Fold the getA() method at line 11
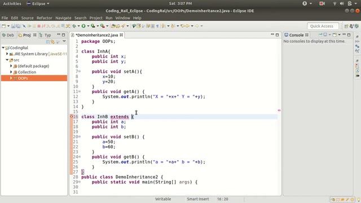The image size is (361, 203). (80, 91)
